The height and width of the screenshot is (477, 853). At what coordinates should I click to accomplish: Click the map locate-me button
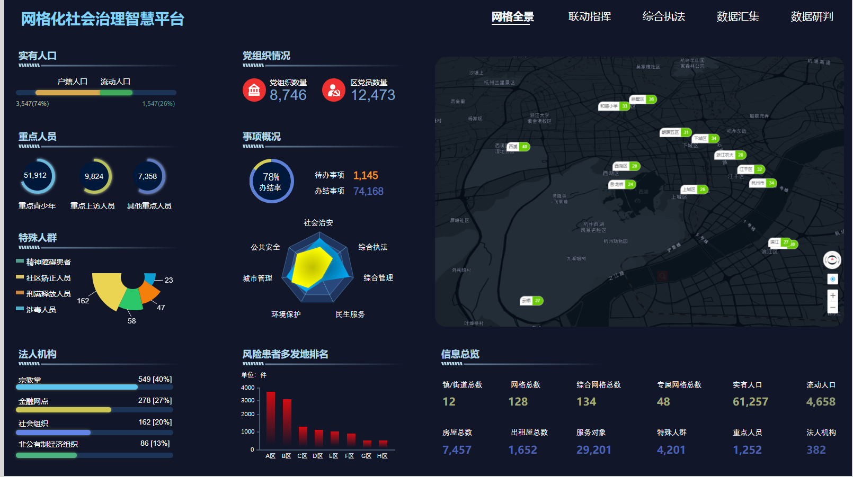click(832, 279)
